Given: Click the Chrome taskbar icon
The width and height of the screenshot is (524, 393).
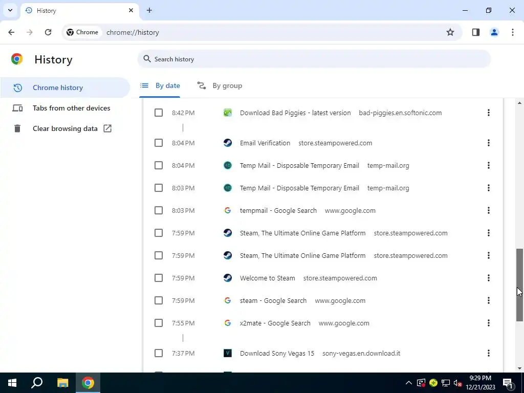Looking at the screenshot, I should point(88,383).
